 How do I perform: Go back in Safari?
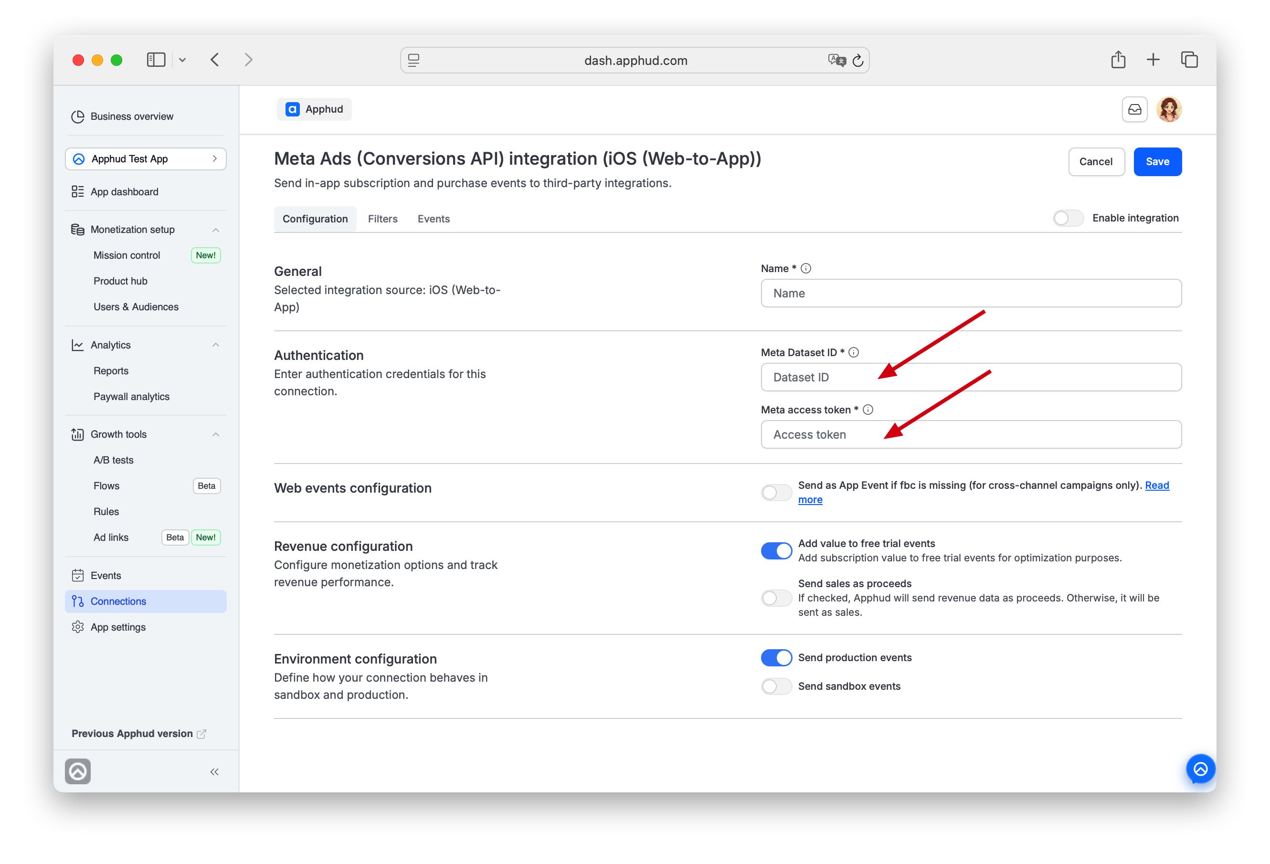click(215, 60)
